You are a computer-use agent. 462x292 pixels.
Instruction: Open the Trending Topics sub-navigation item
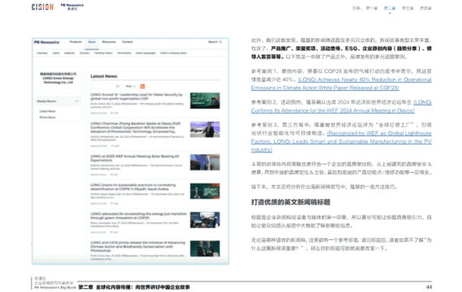coord(103,53)
